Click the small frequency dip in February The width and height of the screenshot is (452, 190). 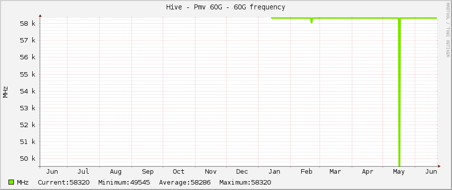coord(312,21)
